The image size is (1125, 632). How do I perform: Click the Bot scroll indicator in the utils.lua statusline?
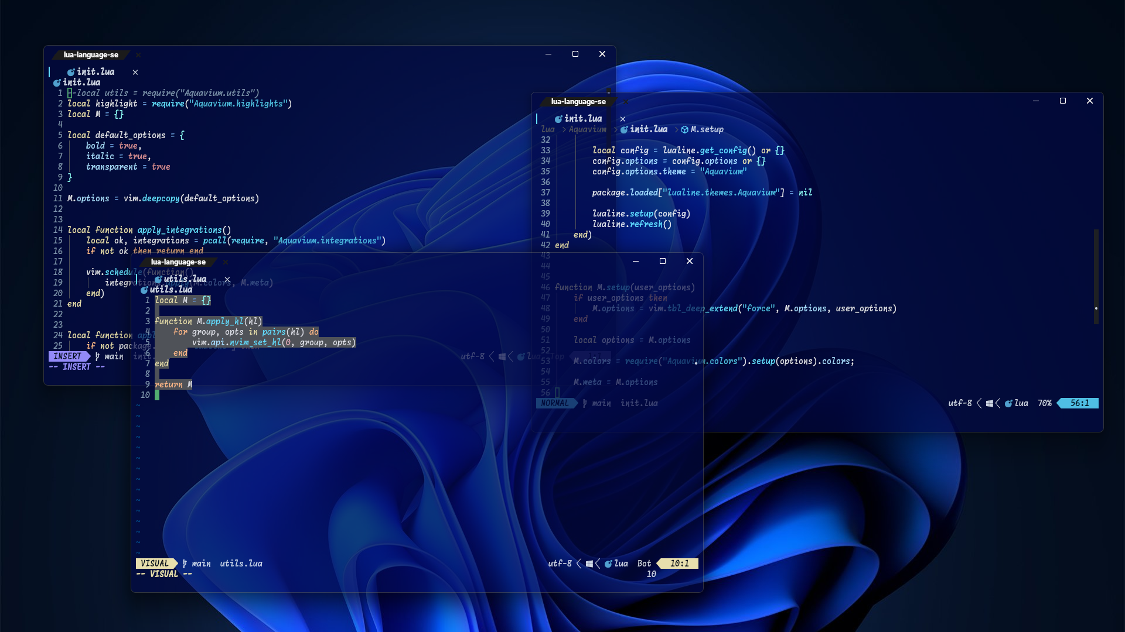[644, 564]
